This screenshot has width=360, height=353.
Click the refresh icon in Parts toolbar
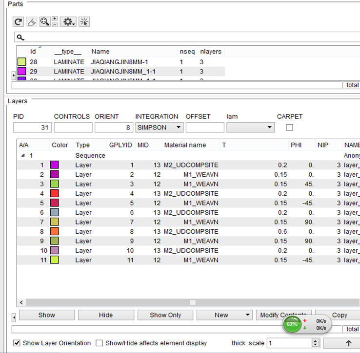19,21
